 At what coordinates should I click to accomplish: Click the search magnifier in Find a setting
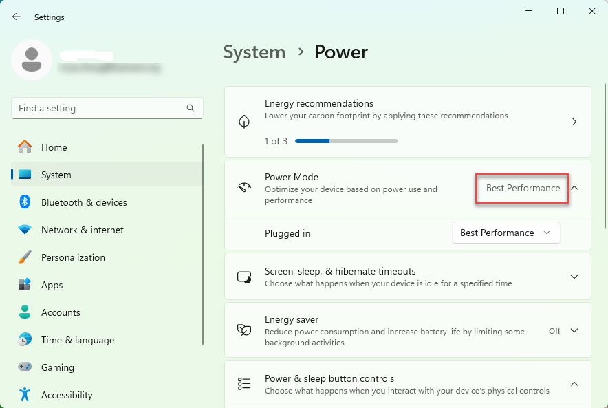coord(190,108)
